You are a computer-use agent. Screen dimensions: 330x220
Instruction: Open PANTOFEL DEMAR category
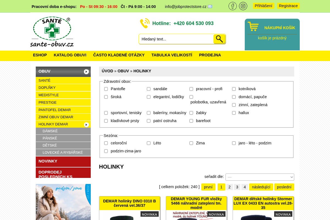tap(63, 110)
